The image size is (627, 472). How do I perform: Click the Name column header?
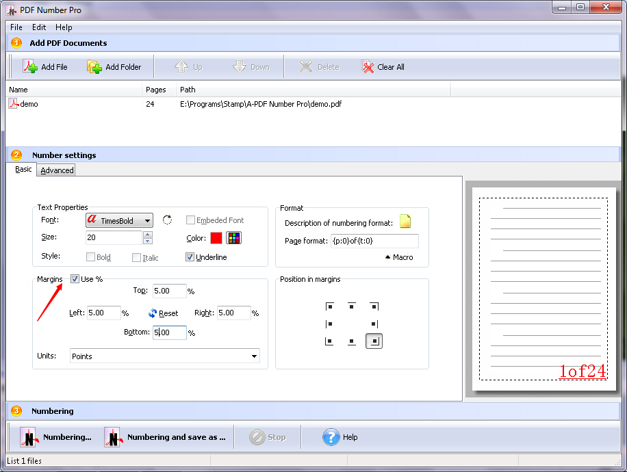coord(74,90)
